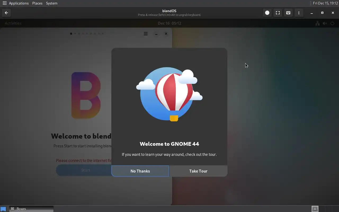339x212 pixels.
Task: Click the show desktop icon in bottom panel
Action: pos(3,209)
